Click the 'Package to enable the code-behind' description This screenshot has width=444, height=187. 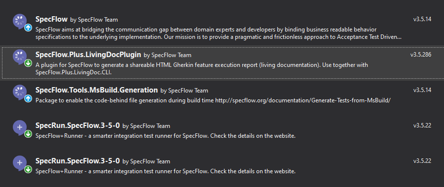click(x=213, y=100)
